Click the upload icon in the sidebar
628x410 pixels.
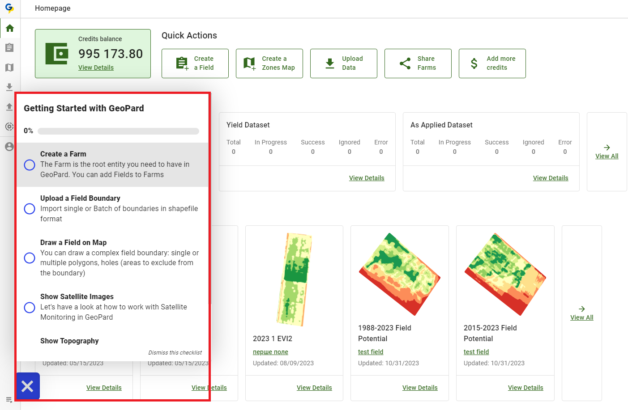9,107
